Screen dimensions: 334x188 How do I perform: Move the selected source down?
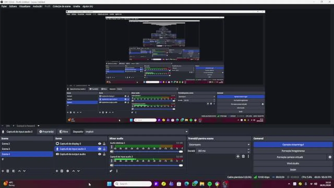[78, 171]
